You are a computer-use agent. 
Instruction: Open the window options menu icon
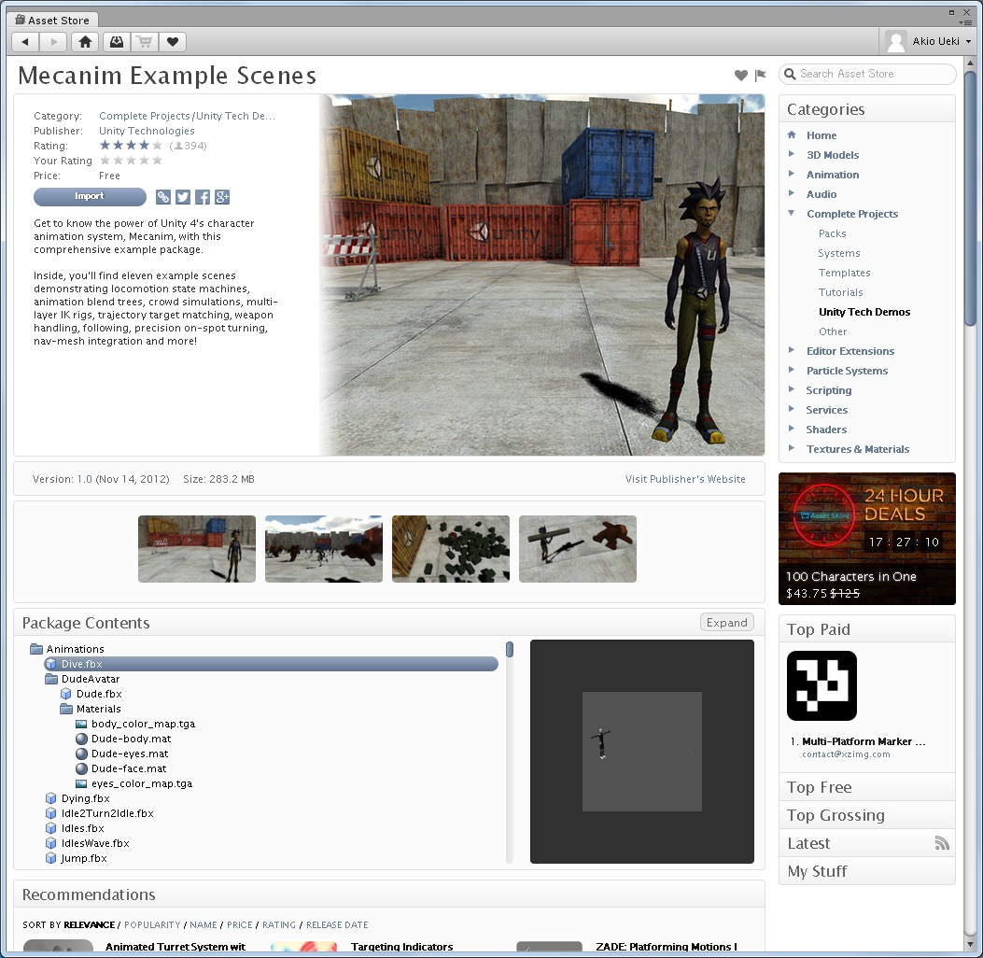coord(965,22)
